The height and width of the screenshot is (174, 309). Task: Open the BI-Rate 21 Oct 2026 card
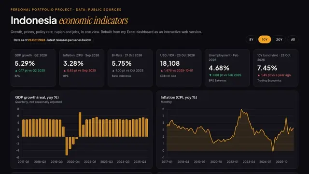(130, 68)
